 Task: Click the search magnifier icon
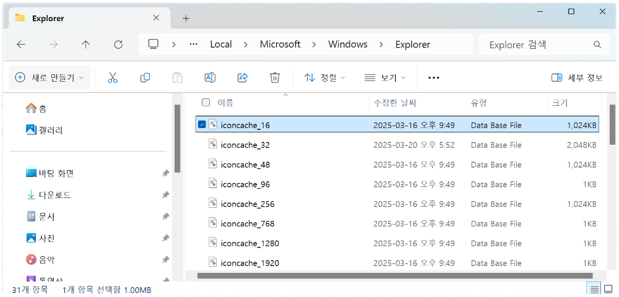(x=597, y=45)
